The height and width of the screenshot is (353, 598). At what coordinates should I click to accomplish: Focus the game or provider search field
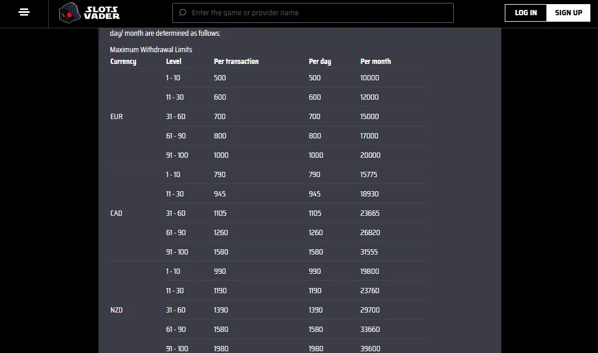312,13
